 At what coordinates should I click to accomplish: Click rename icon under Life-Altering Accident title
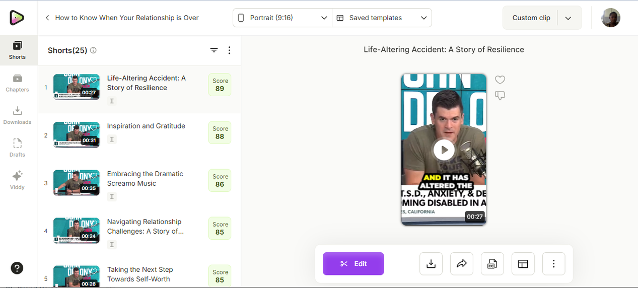[112, 101]
